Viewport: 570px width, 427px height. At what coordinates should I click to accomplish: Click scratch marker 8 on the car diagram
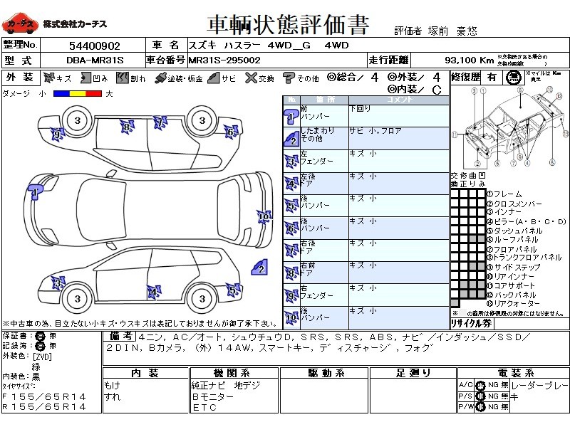click(x=127, y=127)
